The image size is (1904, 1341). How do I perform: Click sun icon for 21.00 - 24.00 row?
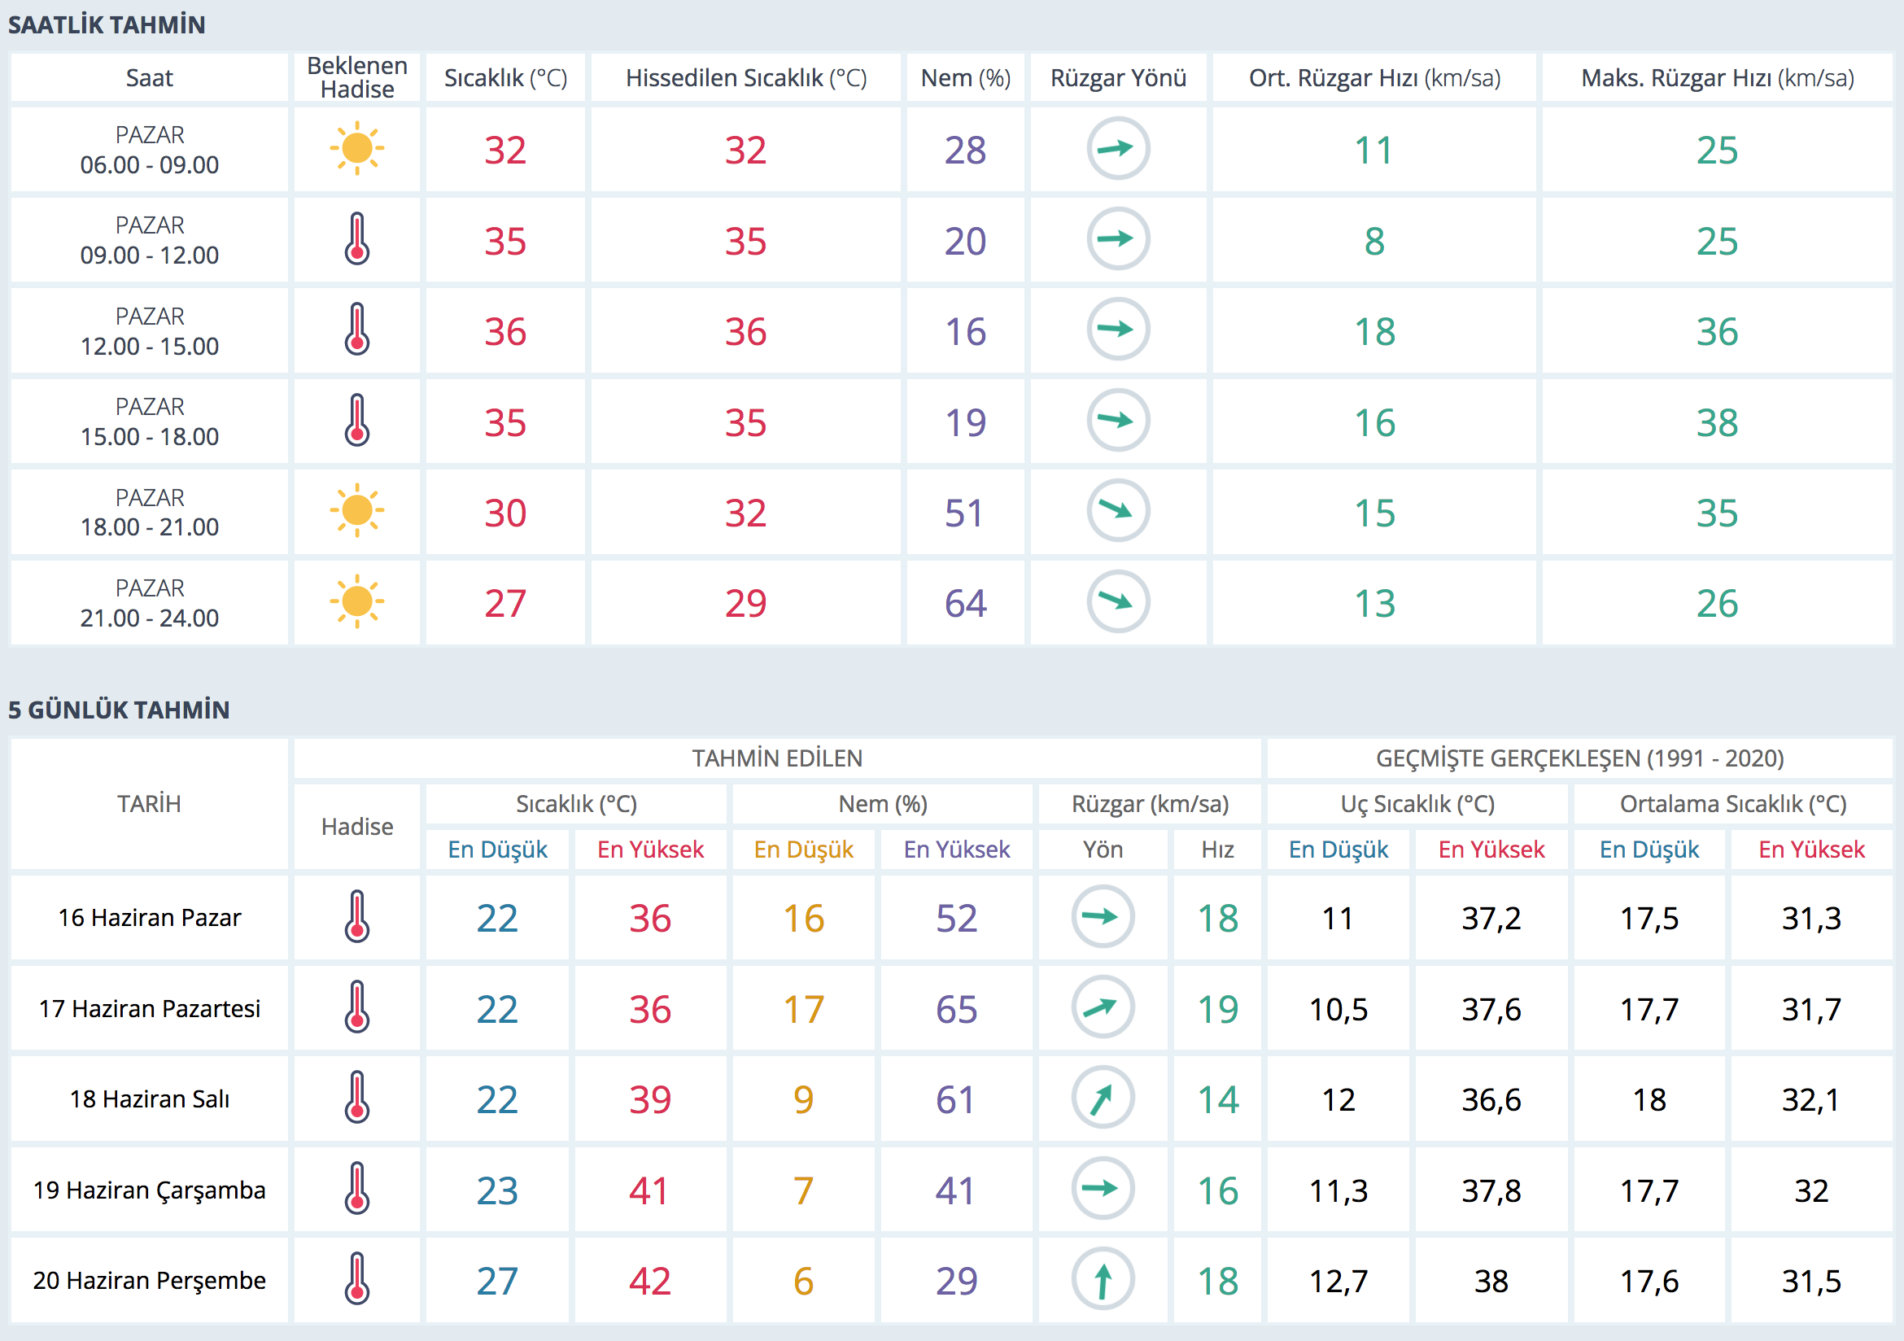click(x=356, y=601)
